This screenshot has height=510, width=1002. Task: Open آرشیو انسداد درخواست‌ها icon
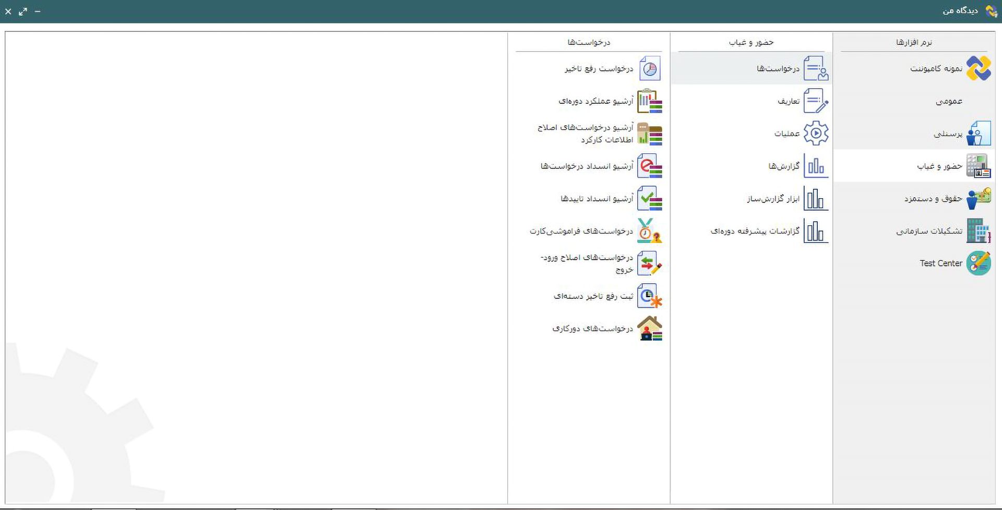[649, 166]
